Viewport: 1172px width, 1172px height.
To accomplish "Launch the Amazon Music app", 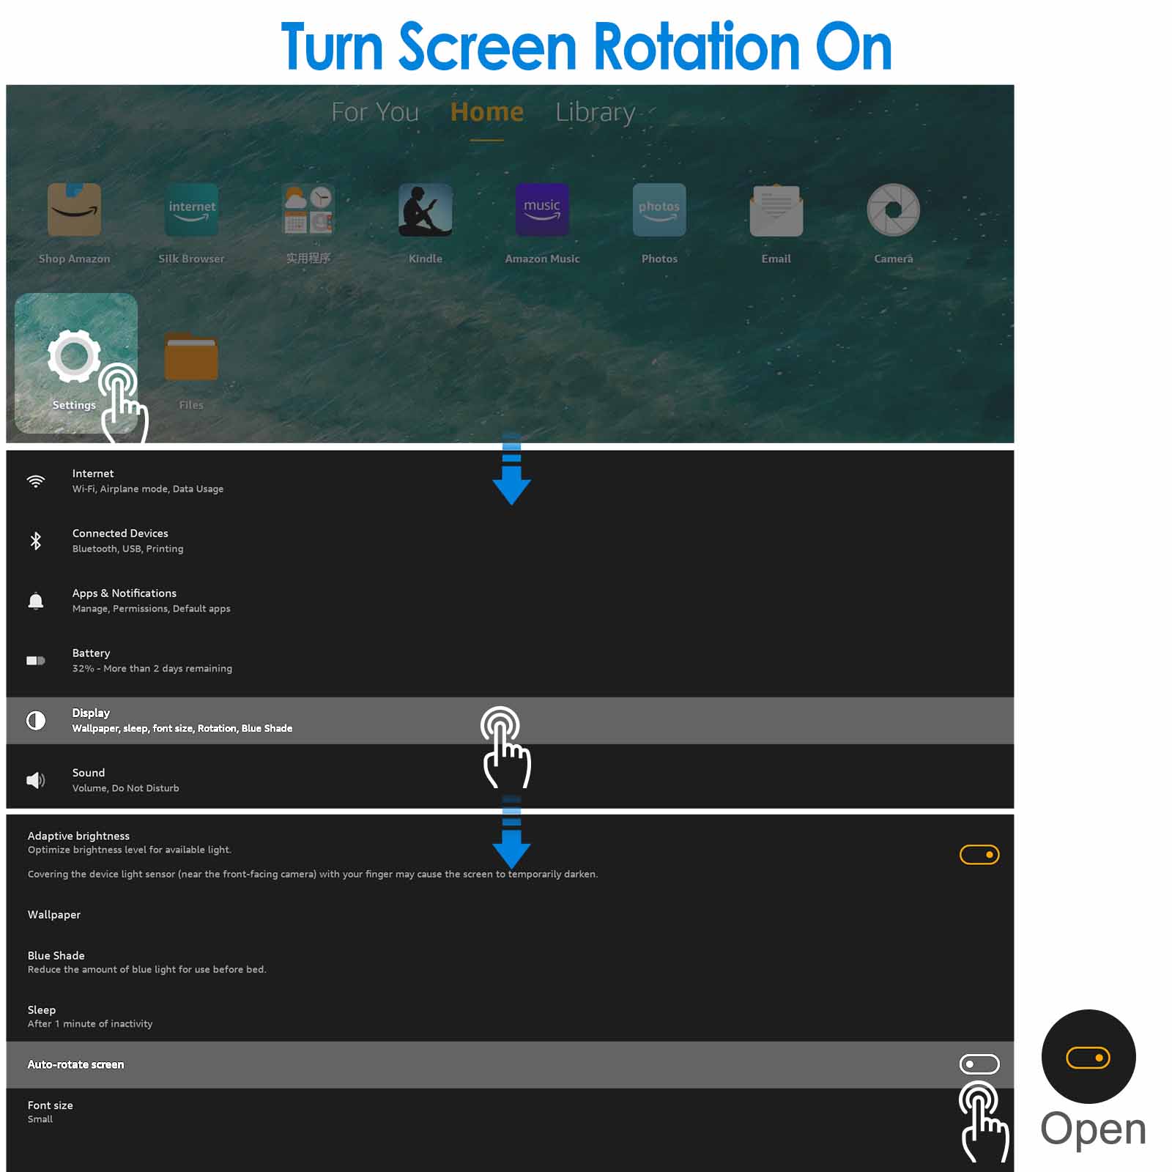I will pyautogui.click(x=542, y=210).
